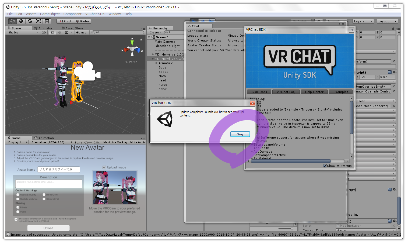Toggle Maximize On Play
The height and width of the screenshot is (244, 408).
pos(115,142)
